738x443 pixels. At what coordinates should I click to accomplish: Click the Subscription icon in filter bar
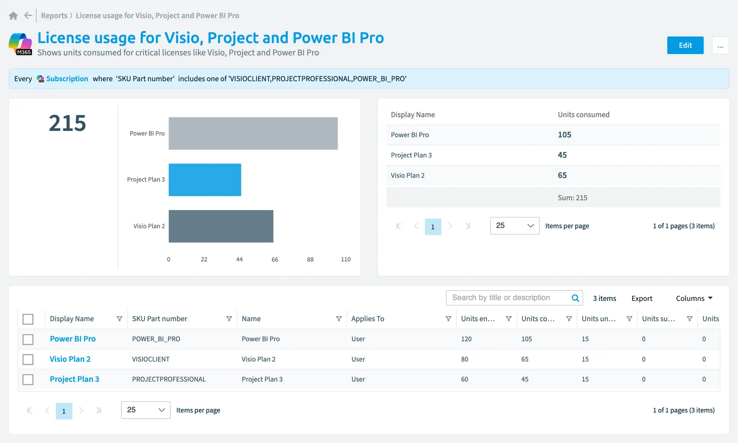coord(41,79)
